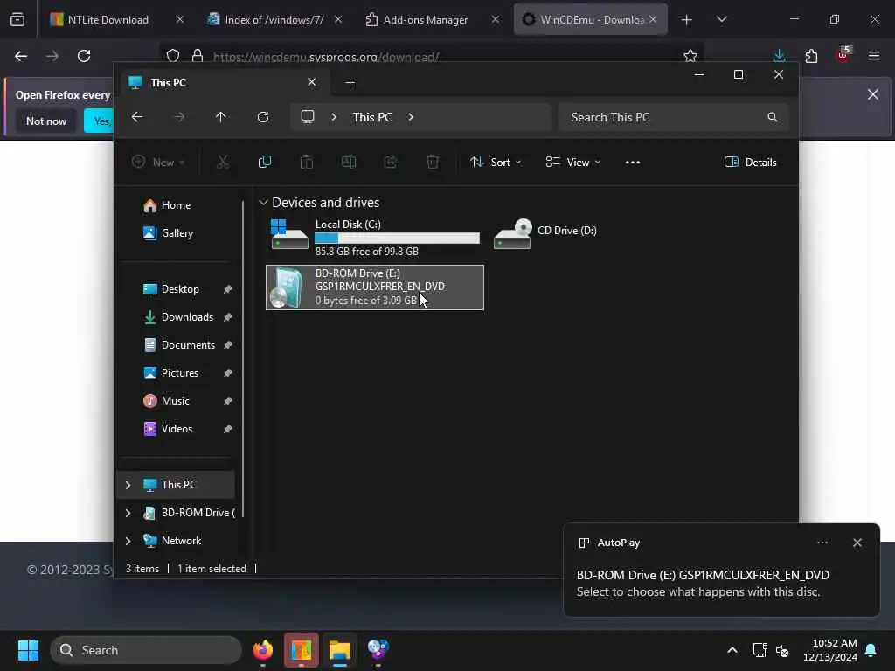895x671 pixels.
Task: Expand This PC in navigation tree
Action: [x=128, y=485]
